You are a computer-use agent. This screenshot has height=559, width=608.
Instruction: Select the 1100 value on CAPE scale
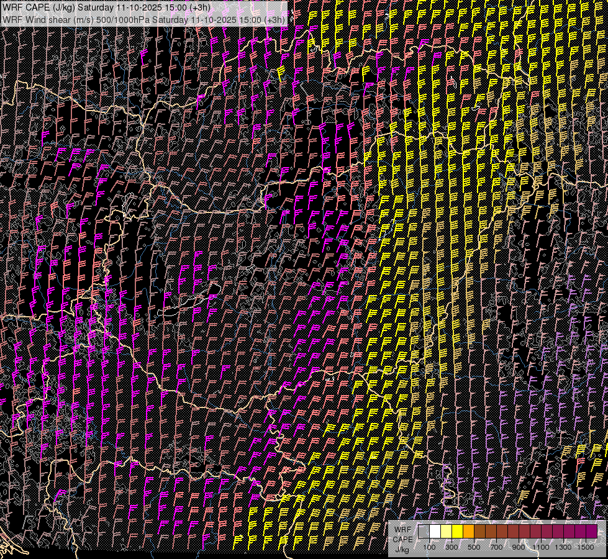(x=541, y=547)
